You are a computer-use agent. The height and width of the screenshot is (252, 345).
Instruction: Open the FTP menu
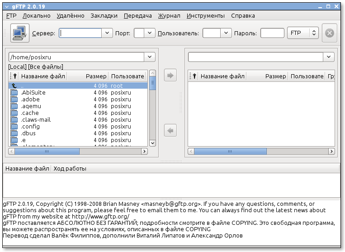click(x=11, y=16)
